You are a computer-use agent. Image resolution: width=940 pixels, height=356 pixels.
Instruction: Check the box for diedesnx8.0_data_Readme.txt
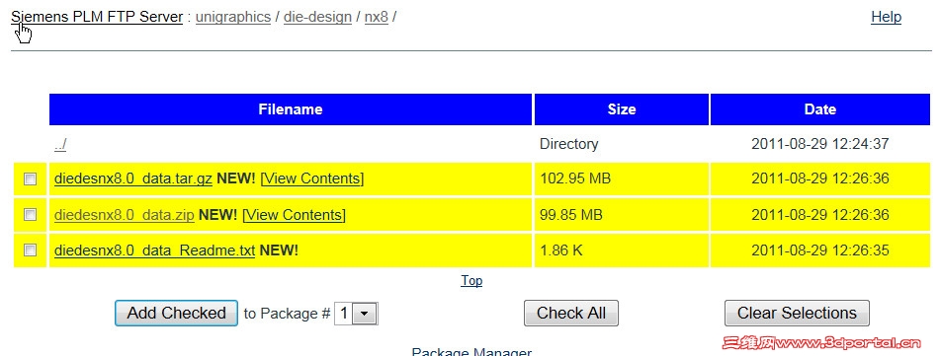point(30,250)
